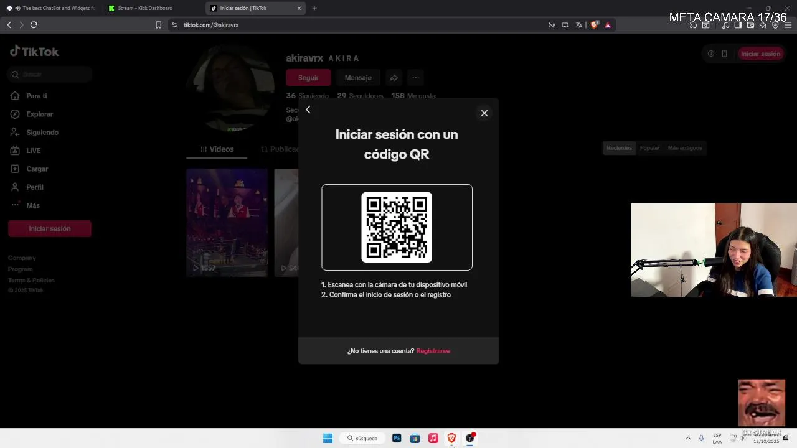The height and width of the screenshot is (448, 797).
Task: Click the circular icon beside the phone icon
Action: (711, 54)
